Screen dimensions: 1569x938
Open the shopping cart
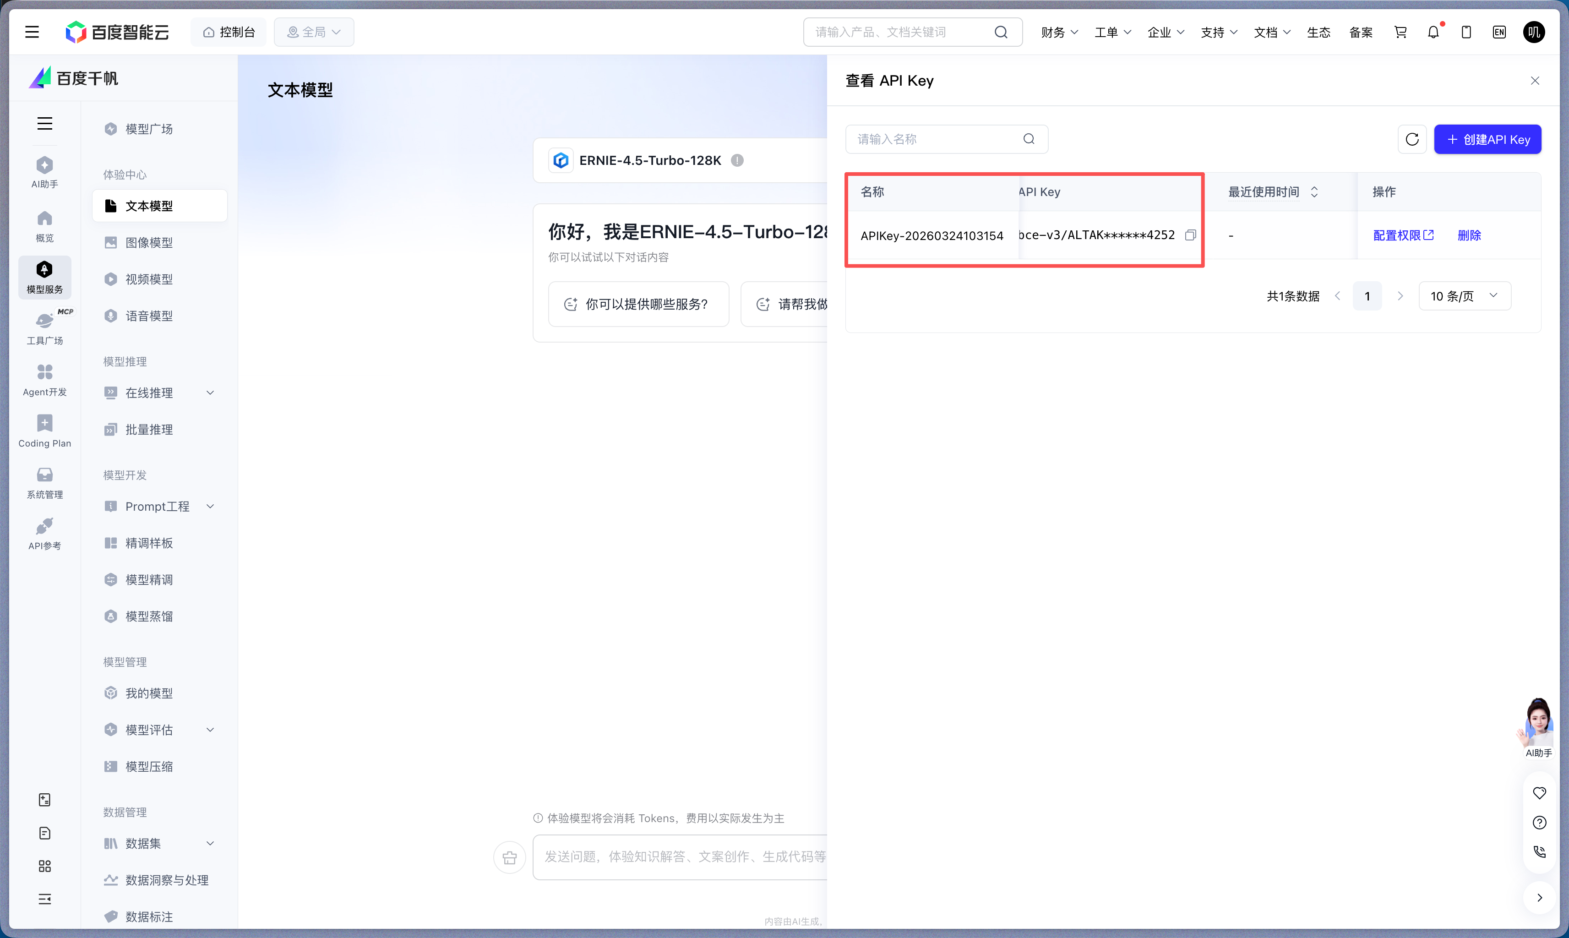coord(1400,32)
